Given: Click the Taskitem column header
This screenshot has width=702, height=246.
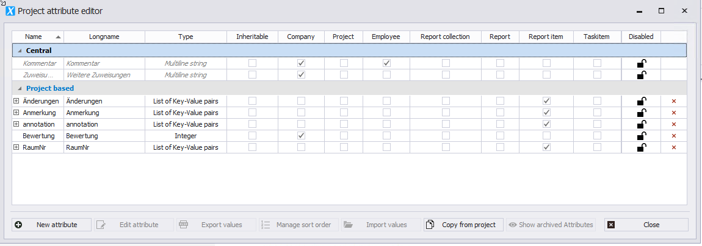Looking at the screenshot, I should [x=597, y=37].
